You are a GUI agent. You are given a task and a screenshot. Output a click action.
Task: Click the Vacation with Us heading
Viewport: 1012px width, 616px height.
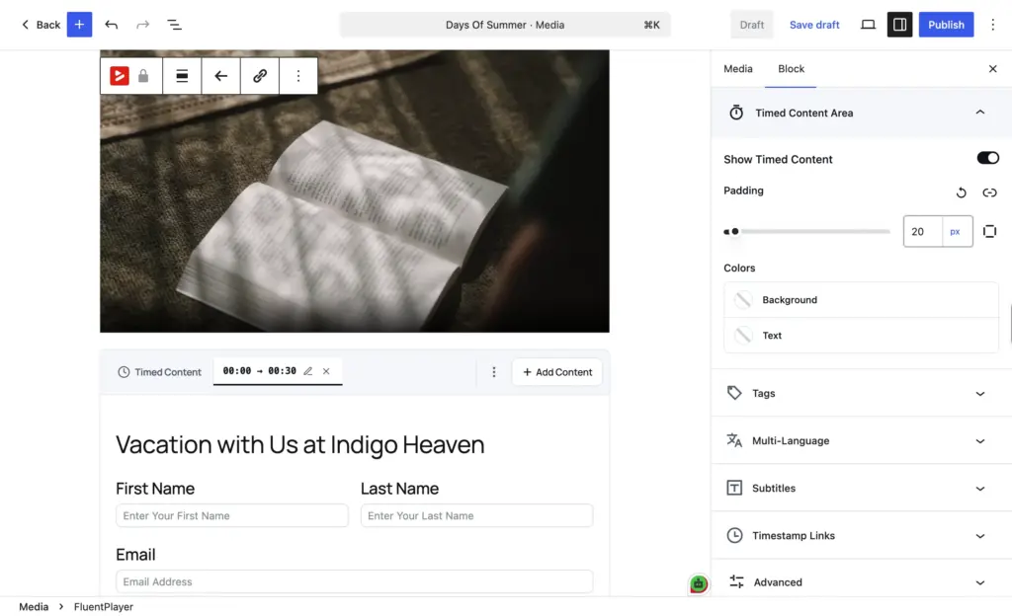click(300, 444)
